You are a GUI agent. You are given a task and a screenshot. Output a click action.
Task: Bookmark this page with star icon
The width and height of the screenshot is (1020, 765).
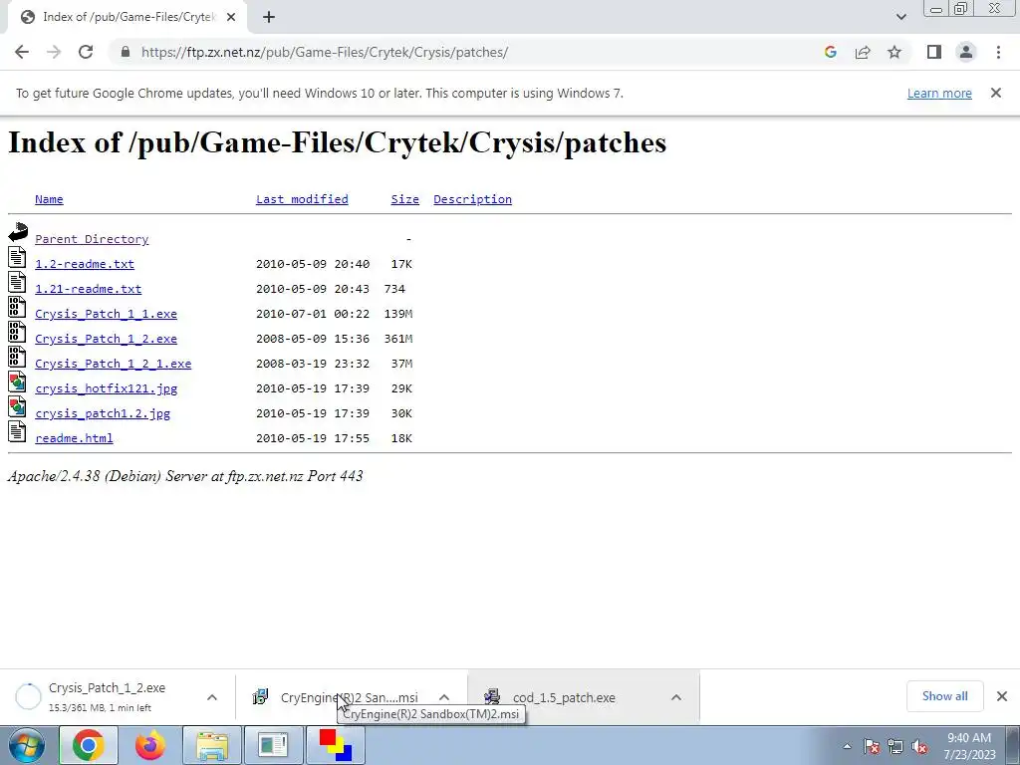point(894,52)
